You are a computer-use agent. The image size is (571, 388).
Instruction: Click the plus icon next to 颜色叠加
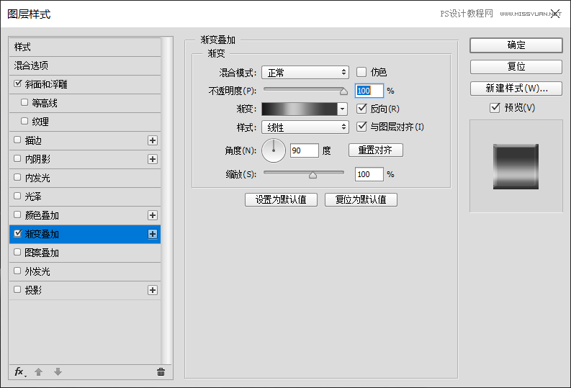click(x=153, y=215)
